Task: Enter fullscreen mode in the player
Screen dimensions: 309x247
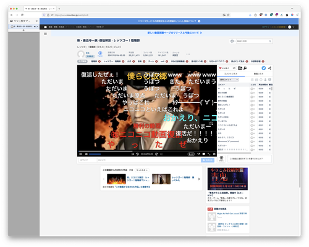Action: [x=209, y=154]
